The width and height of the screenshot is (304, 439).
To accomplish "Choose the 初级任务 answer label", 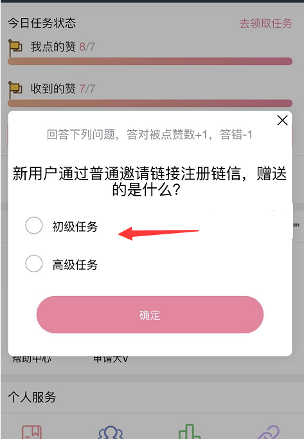I will coord(75,227).
